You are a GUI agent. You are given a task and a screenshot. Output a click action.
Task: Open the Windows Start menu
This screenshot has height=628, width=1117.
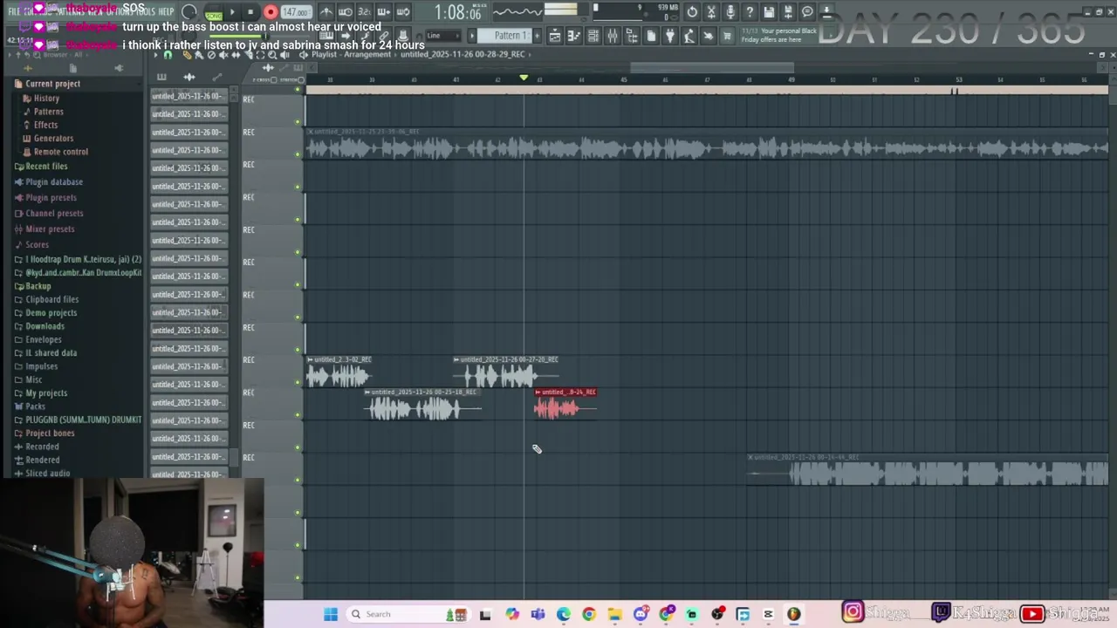(331, 614)
